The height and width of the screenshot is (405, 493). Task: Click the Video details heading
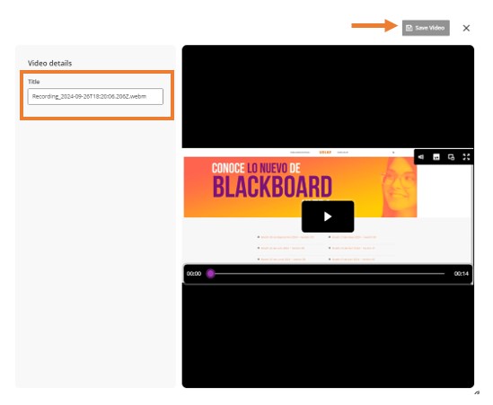click(49, 63)
